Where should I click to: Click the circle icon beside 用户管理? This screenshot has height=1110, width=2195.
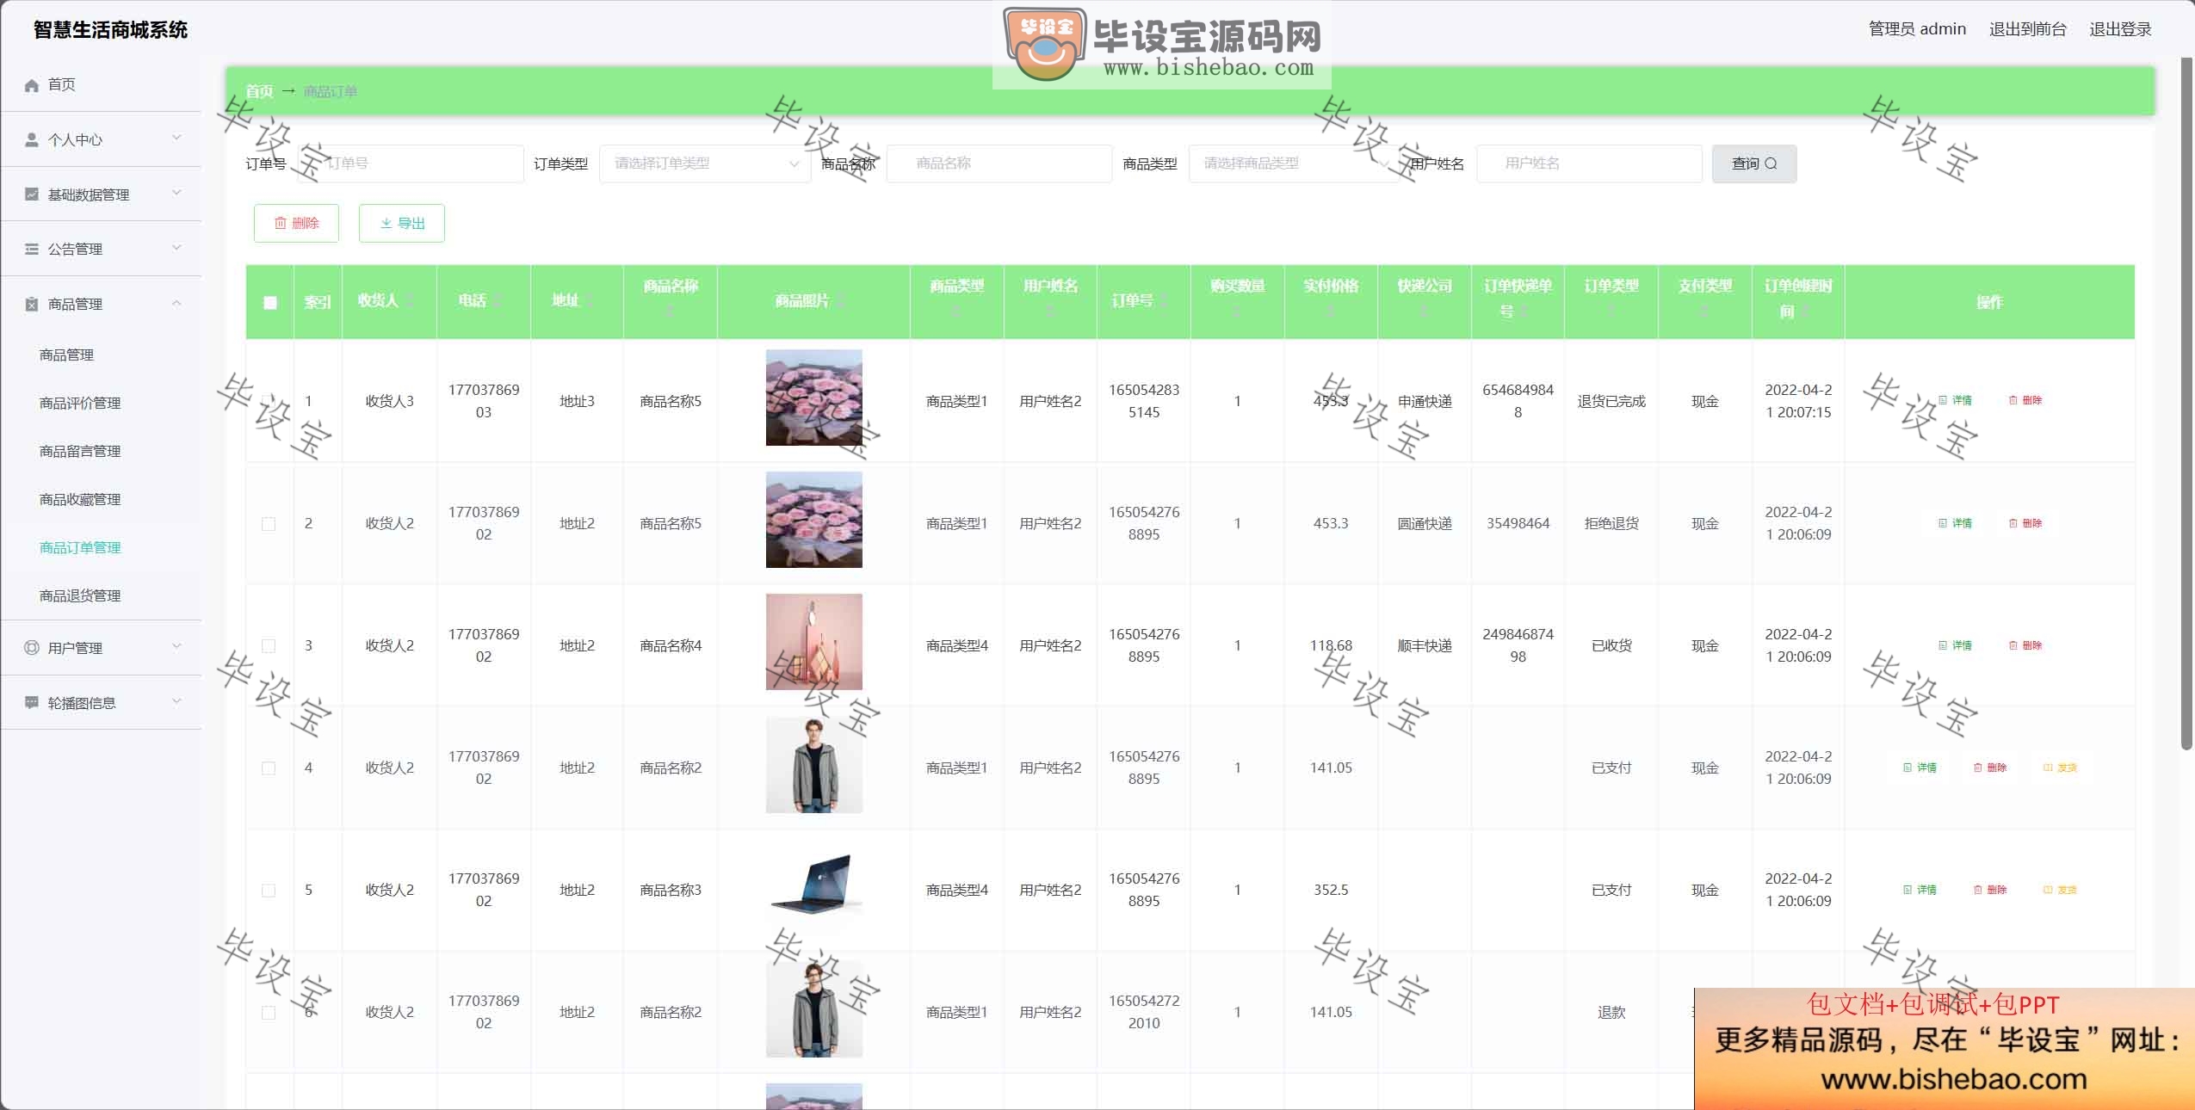click(32, 648)
